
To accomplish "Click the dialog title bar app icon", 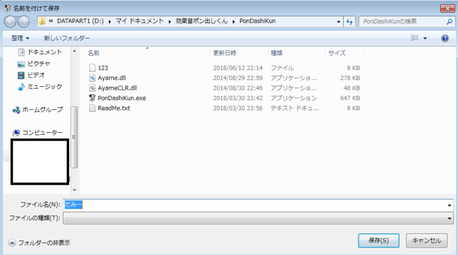I will click(x=7, y=8).
